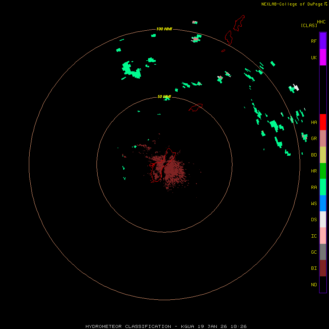Click the 50 NMI range ring label
Image resolution: width=329 pixels, height=329 pixels.
coord(164,97)
